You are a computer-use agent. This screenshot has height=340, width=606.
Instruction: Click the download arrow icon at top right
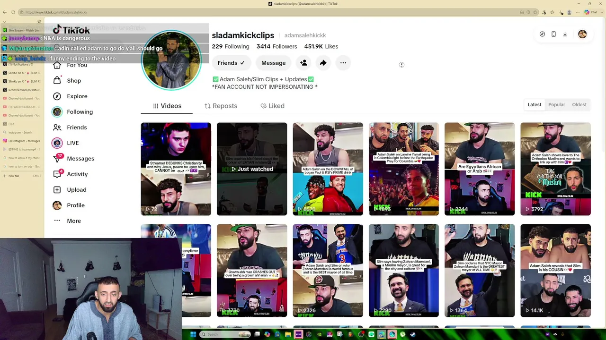(565, 34)
